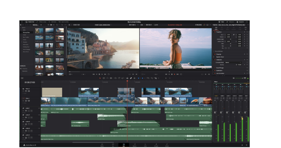Switch to Transition tab in Inspector
281x148 pixels.
pos(234,28)
